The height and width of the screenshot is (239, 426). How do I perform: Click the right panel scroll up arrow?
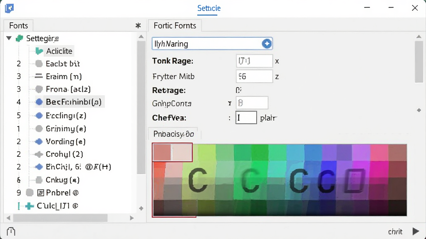point(419,37)
